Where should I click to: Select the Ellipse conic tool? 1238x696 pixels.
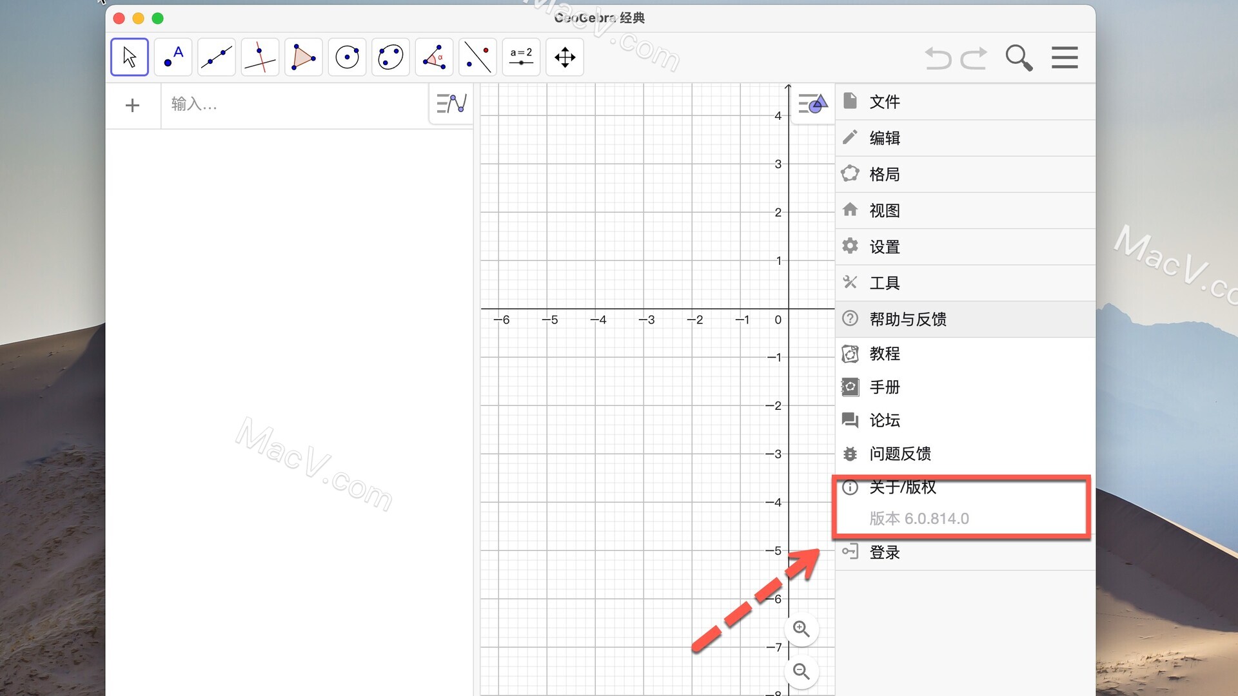(391, 57)
